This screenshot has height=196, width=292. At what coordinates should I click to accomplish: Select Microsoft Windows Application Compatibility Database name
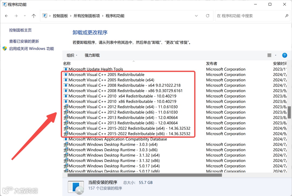pos(118,139)
